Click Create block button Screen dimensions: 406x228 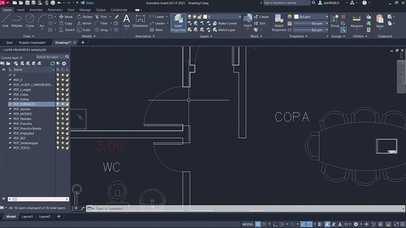(x=261, y=17)
